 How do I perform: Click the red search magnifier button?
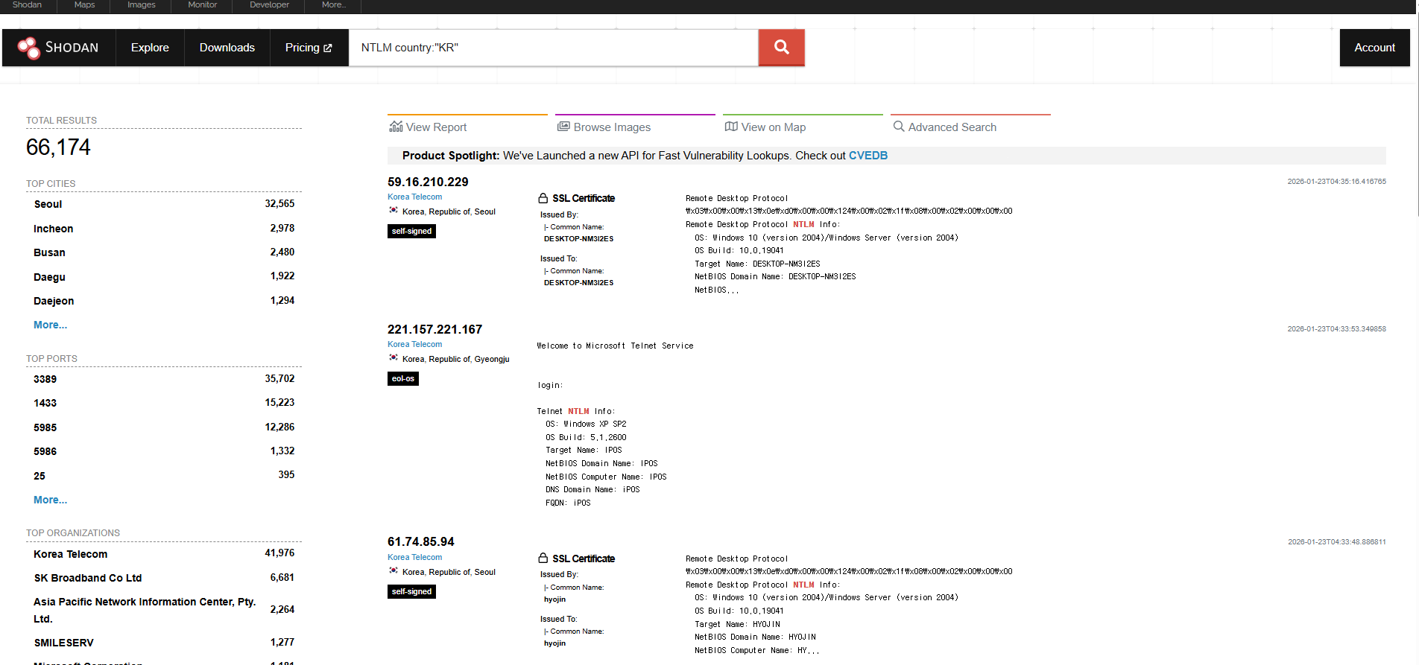coord(781,48)
